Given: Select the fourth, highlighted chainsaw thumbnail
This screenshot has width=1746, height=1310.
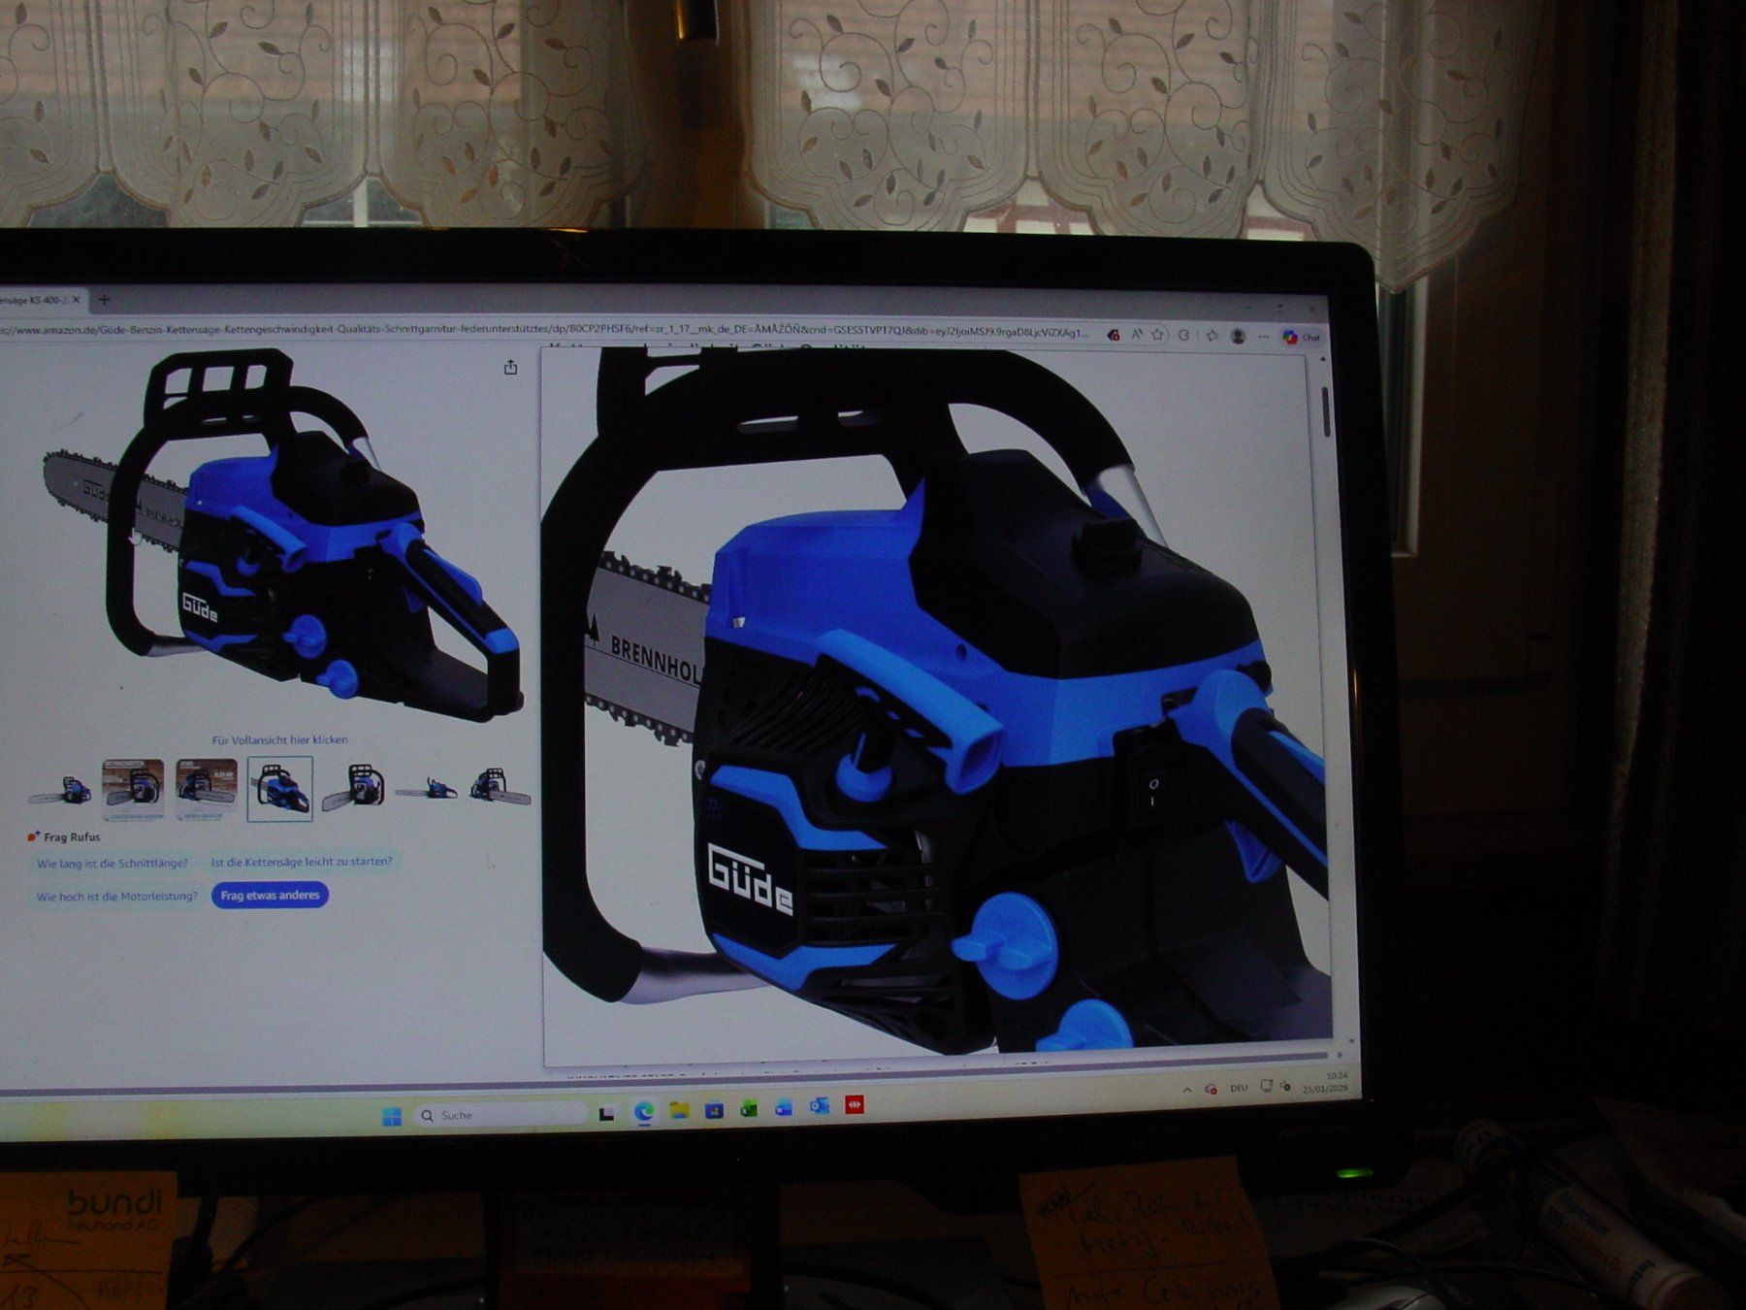Looking at the screenshot, I should click(x=279, y=789).
